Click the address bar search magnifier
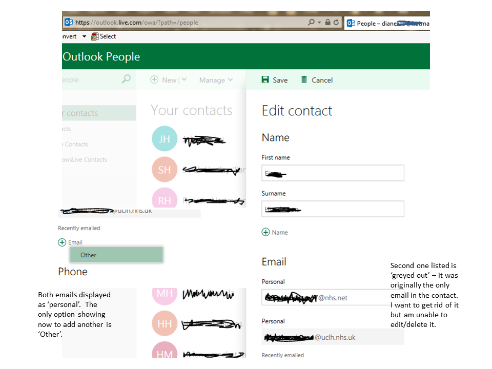The image size is (492, 369). [x=311, y=22]
